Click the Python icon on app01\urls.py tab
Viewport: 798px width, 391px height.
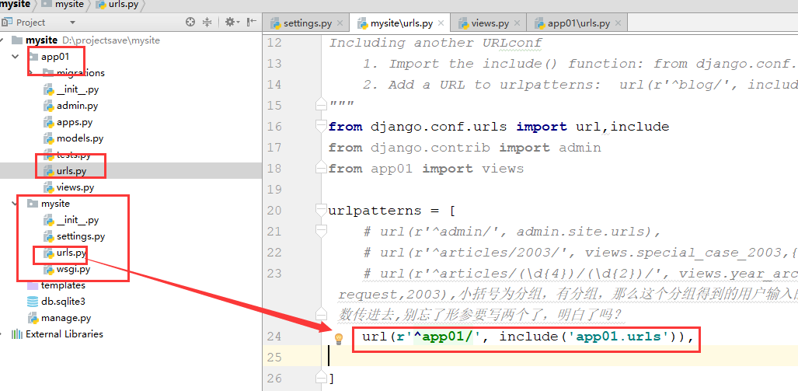(539, 23)
